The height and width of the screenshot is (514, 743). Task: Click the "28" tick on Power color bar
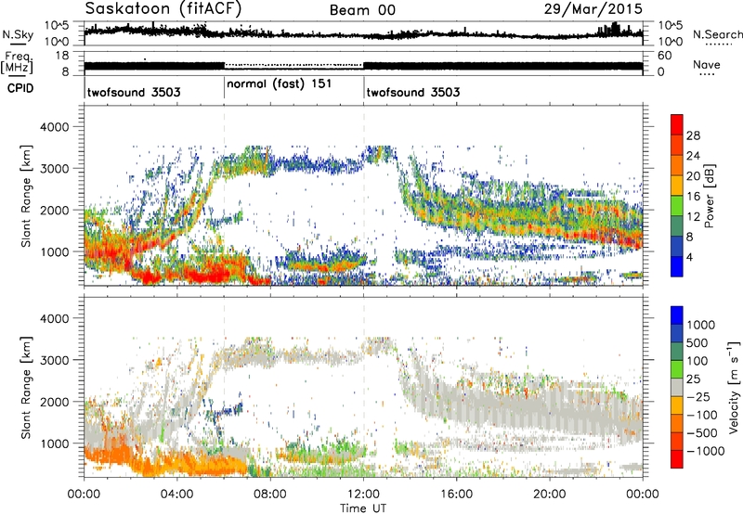click(x=693, y=135)
